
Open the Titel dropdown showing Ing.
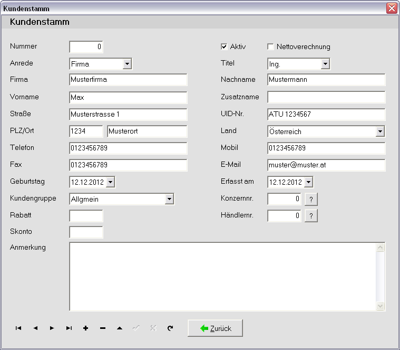click(325, 64)
